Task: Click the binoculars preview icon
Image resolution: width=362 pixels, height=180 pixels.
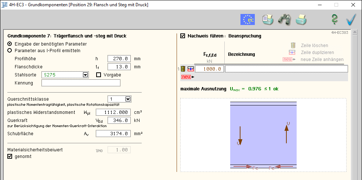Action: tap(284, 19)
